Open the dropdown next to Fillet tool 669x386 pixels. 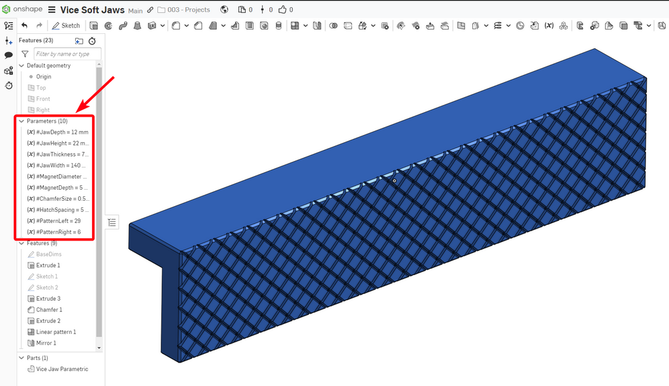click(x=186, y=25)
